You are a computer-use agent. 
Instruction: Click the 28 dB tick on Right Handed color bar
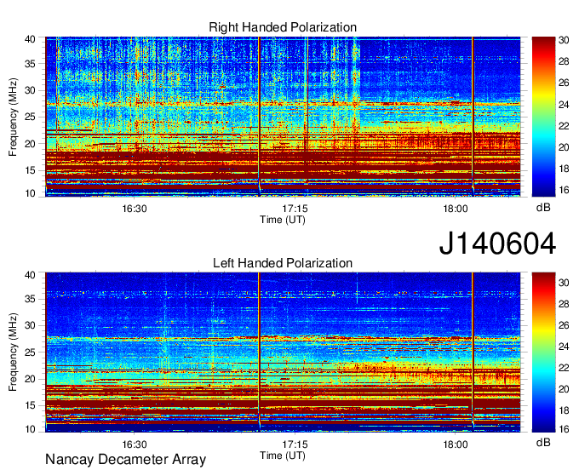[x=564, y=61]
